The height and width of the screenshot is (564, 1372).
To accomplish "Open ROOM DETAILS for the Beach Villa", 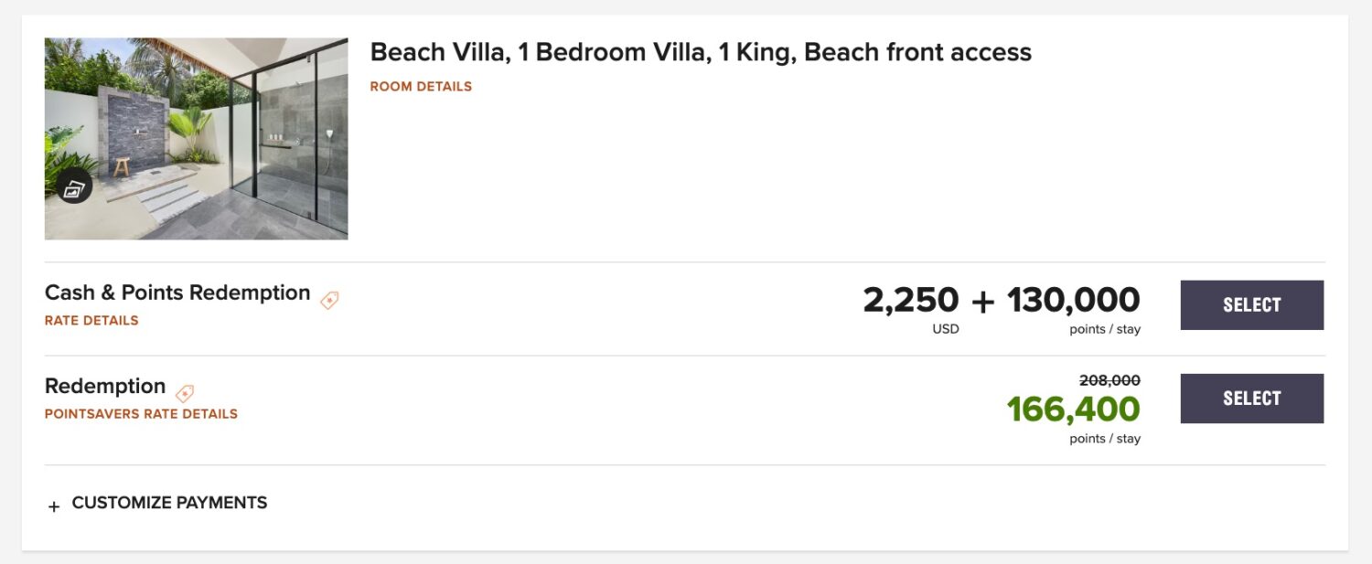I will (421, 87).
